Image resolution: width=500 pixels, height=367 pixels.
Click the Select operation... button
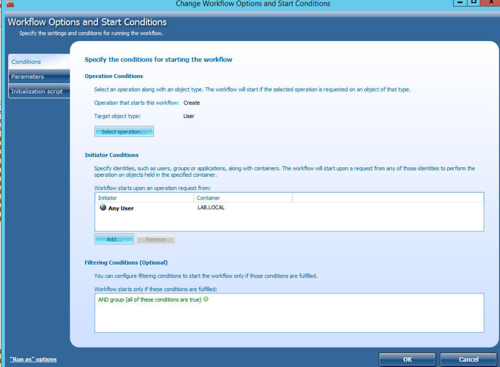tap(124, 131)
